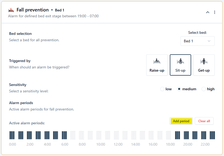Select the Raise-up trigger option
This screenshot has width=224, height=156.
(x=157, y=65)
